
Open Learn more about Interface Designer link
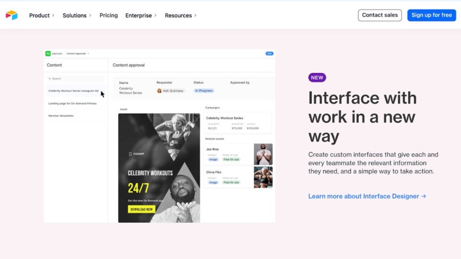367,196
